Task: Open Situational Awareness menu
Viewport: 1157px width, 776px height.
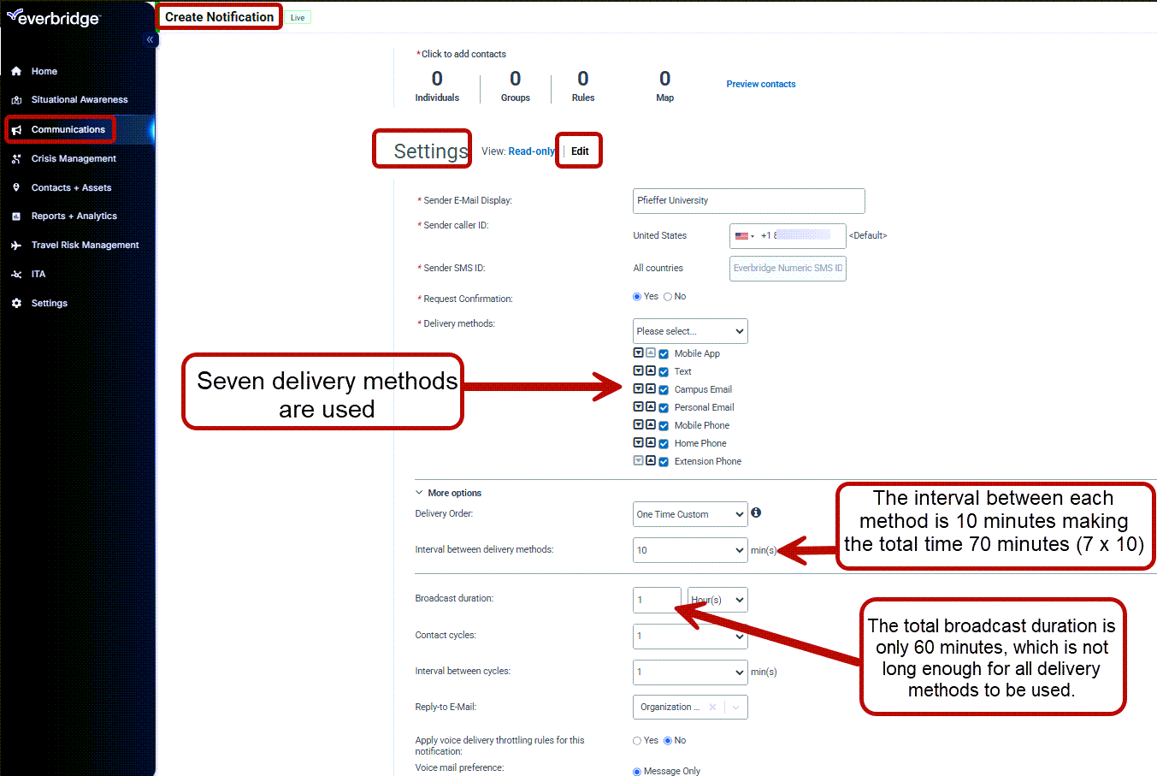Action: point(80,100)
